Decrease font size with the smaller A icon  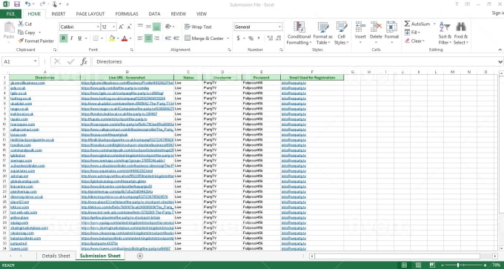coord(129,27)
